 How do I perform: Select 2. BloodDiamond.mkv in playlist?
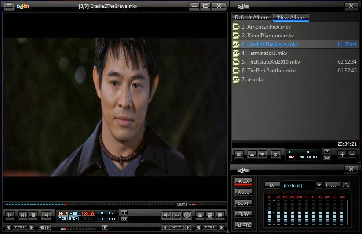coord(296,36)
